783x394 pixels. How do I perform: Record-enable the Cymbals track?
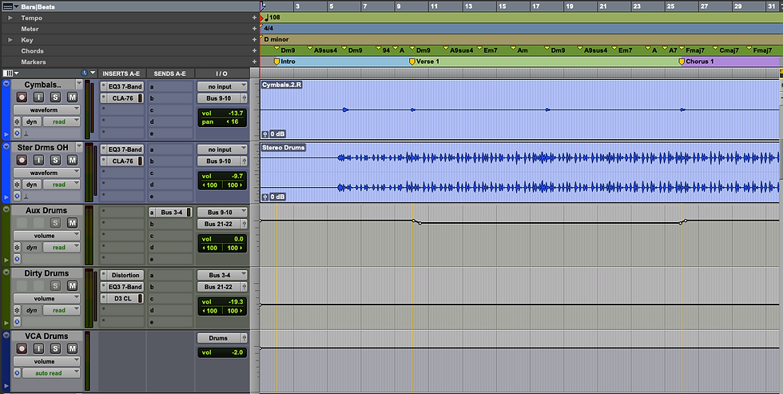(x=22, y=97)
